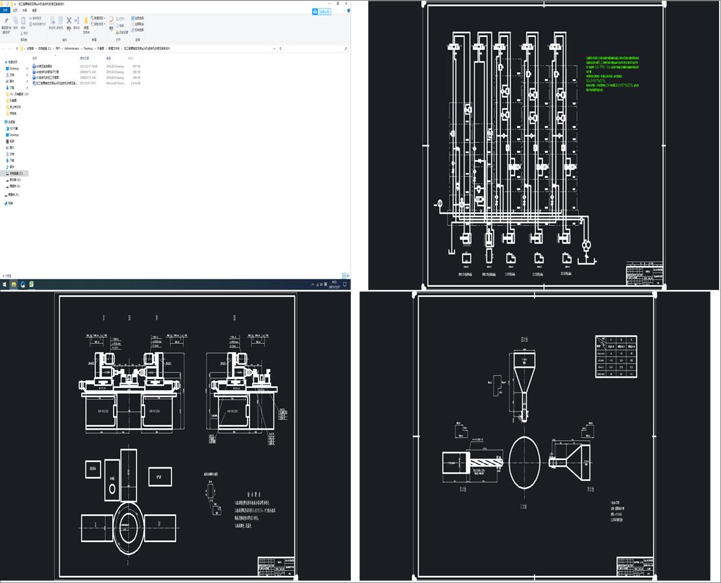The image size is (721, 583).
Task: Click the New folder ribbon icon
Action: pos(86,21)
